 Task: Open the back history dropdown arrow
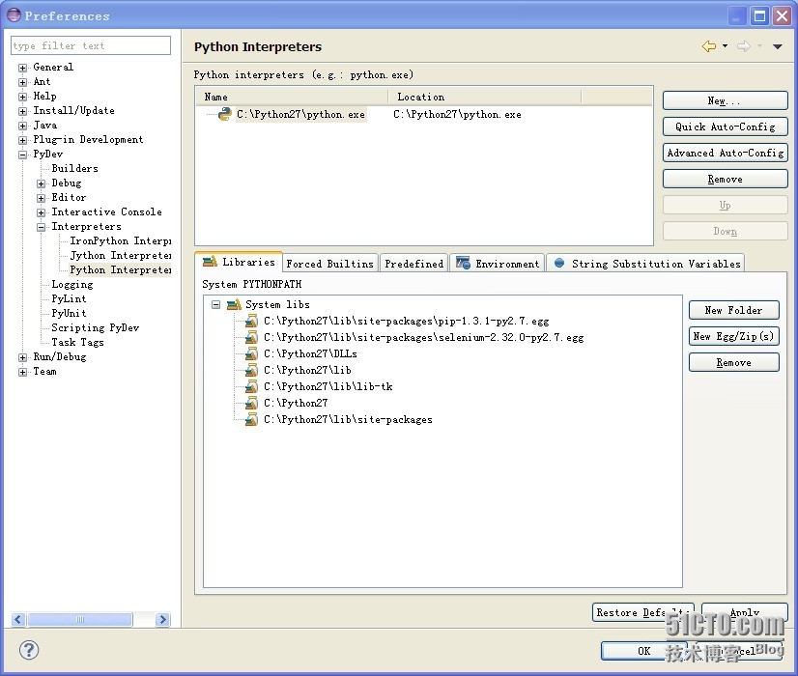[725, 46]
